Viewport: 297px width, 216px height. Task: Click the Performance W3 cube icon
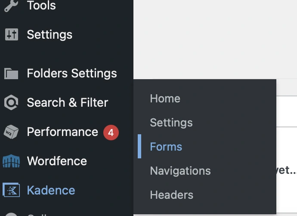[11, 132]
